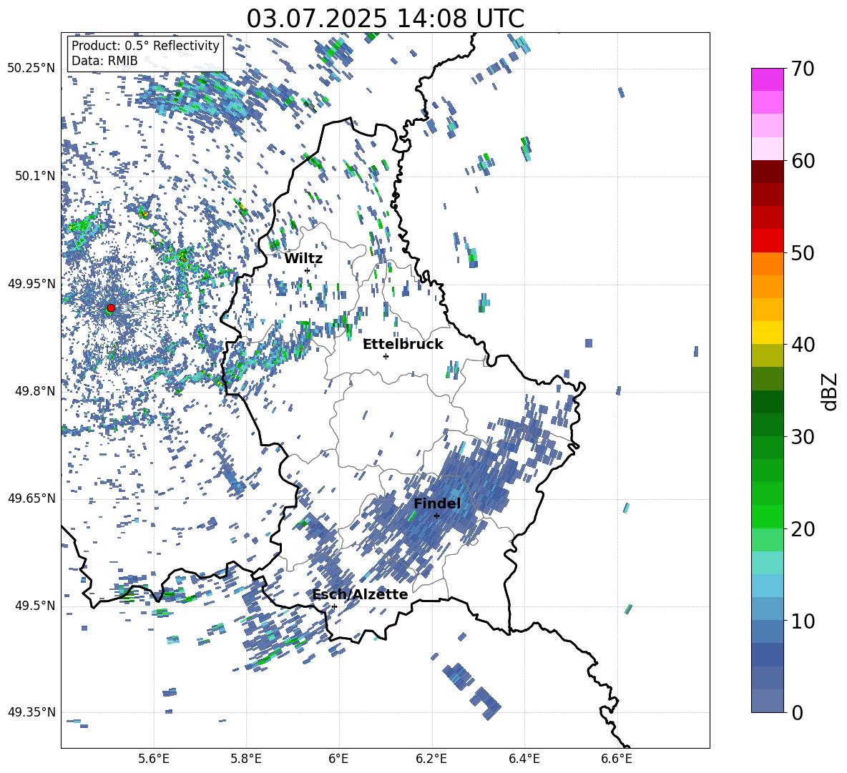
Task: Click the 49.35°N latitude label
Action: coord(31,712)
